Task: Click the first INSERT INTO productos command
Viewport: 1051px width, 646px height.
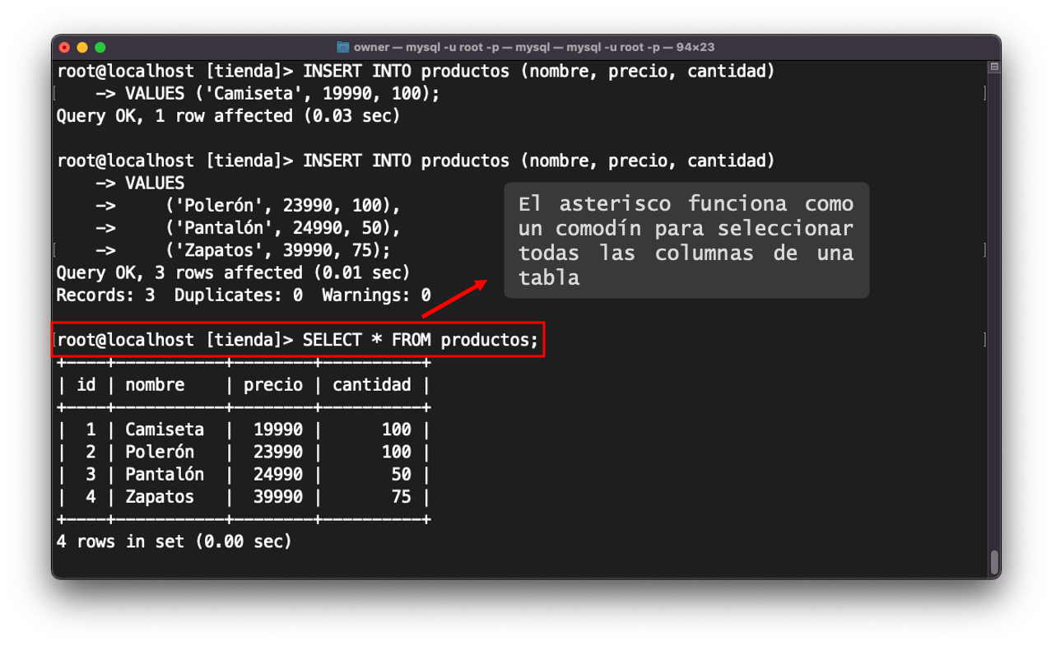Action: click(x=539, y=71)
